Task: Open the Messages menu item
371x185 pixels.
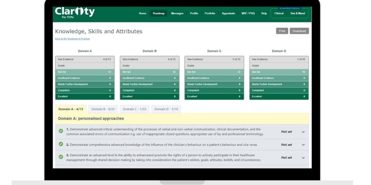Action: [177, 13]
